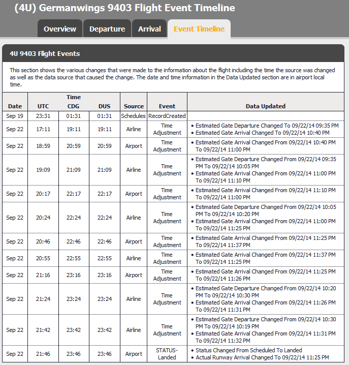The width and height of the screenshot is (349, 365).
Task: Click the Event column header
Action: click(x=167, y=106)
